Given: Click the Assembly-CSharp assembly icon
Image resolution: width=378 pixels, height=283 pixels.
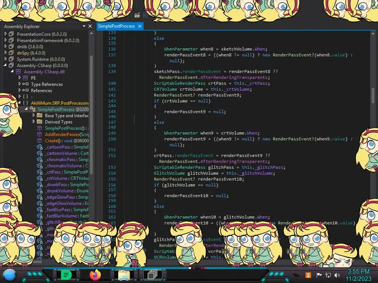Looking at the screenshot, I should (x=11, y=65).
